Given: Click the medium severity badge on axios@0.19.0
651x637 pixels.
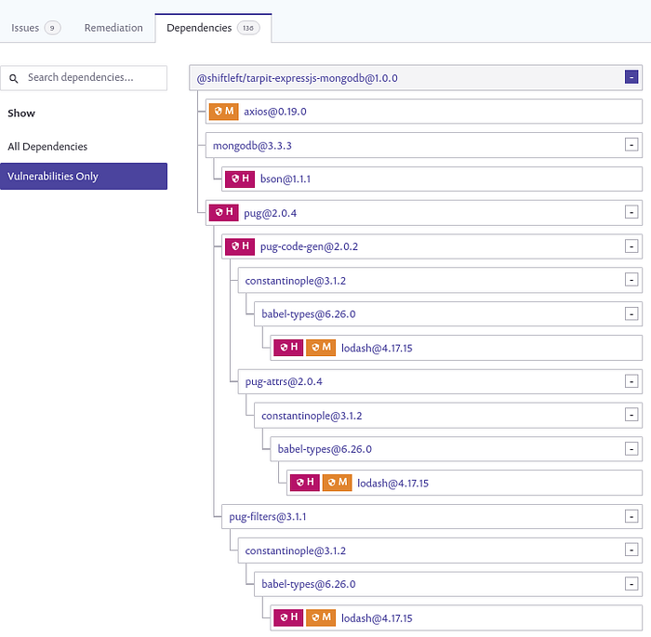Looking at the screenshot, I should pyautogui.click(x=224, y=112).
